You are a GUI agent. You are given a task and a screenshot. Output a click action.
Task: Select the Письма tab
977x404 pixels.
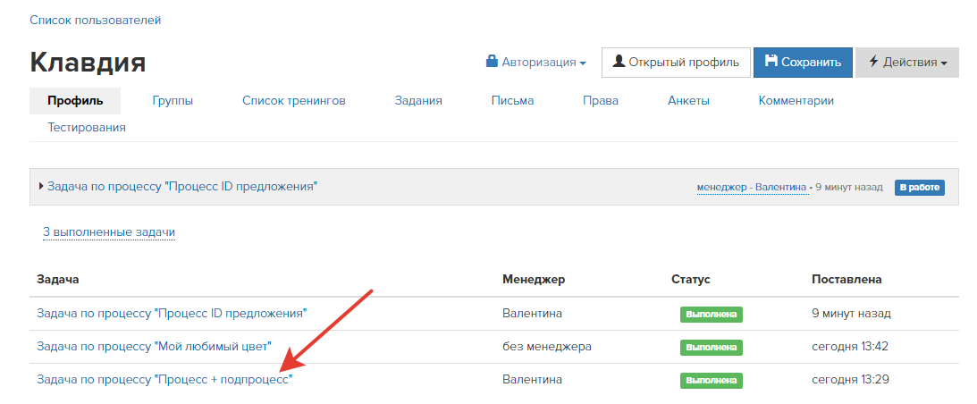click(x=512, y=100)
